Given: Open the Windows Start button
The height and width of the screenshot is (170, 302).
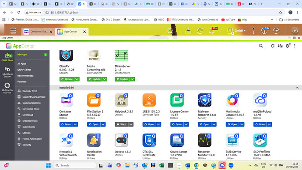Looking at the screenshot, I should tap(48, 165).
